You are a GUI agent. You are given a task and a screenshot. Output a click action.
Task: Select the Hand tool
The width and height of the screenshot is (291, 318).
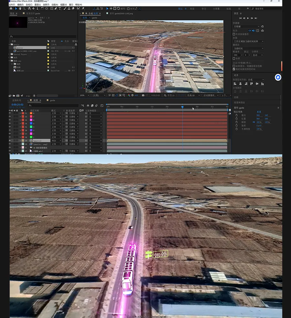click(20, 8)
